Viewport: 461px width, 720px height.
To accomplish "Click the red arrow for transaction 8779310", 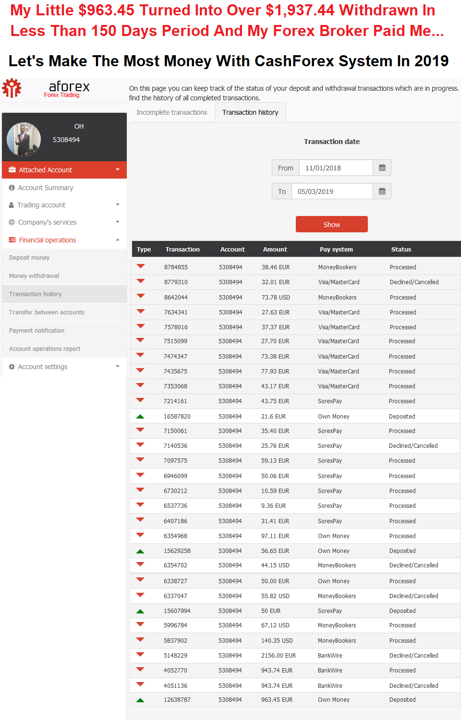I will [x=141, y=281].
